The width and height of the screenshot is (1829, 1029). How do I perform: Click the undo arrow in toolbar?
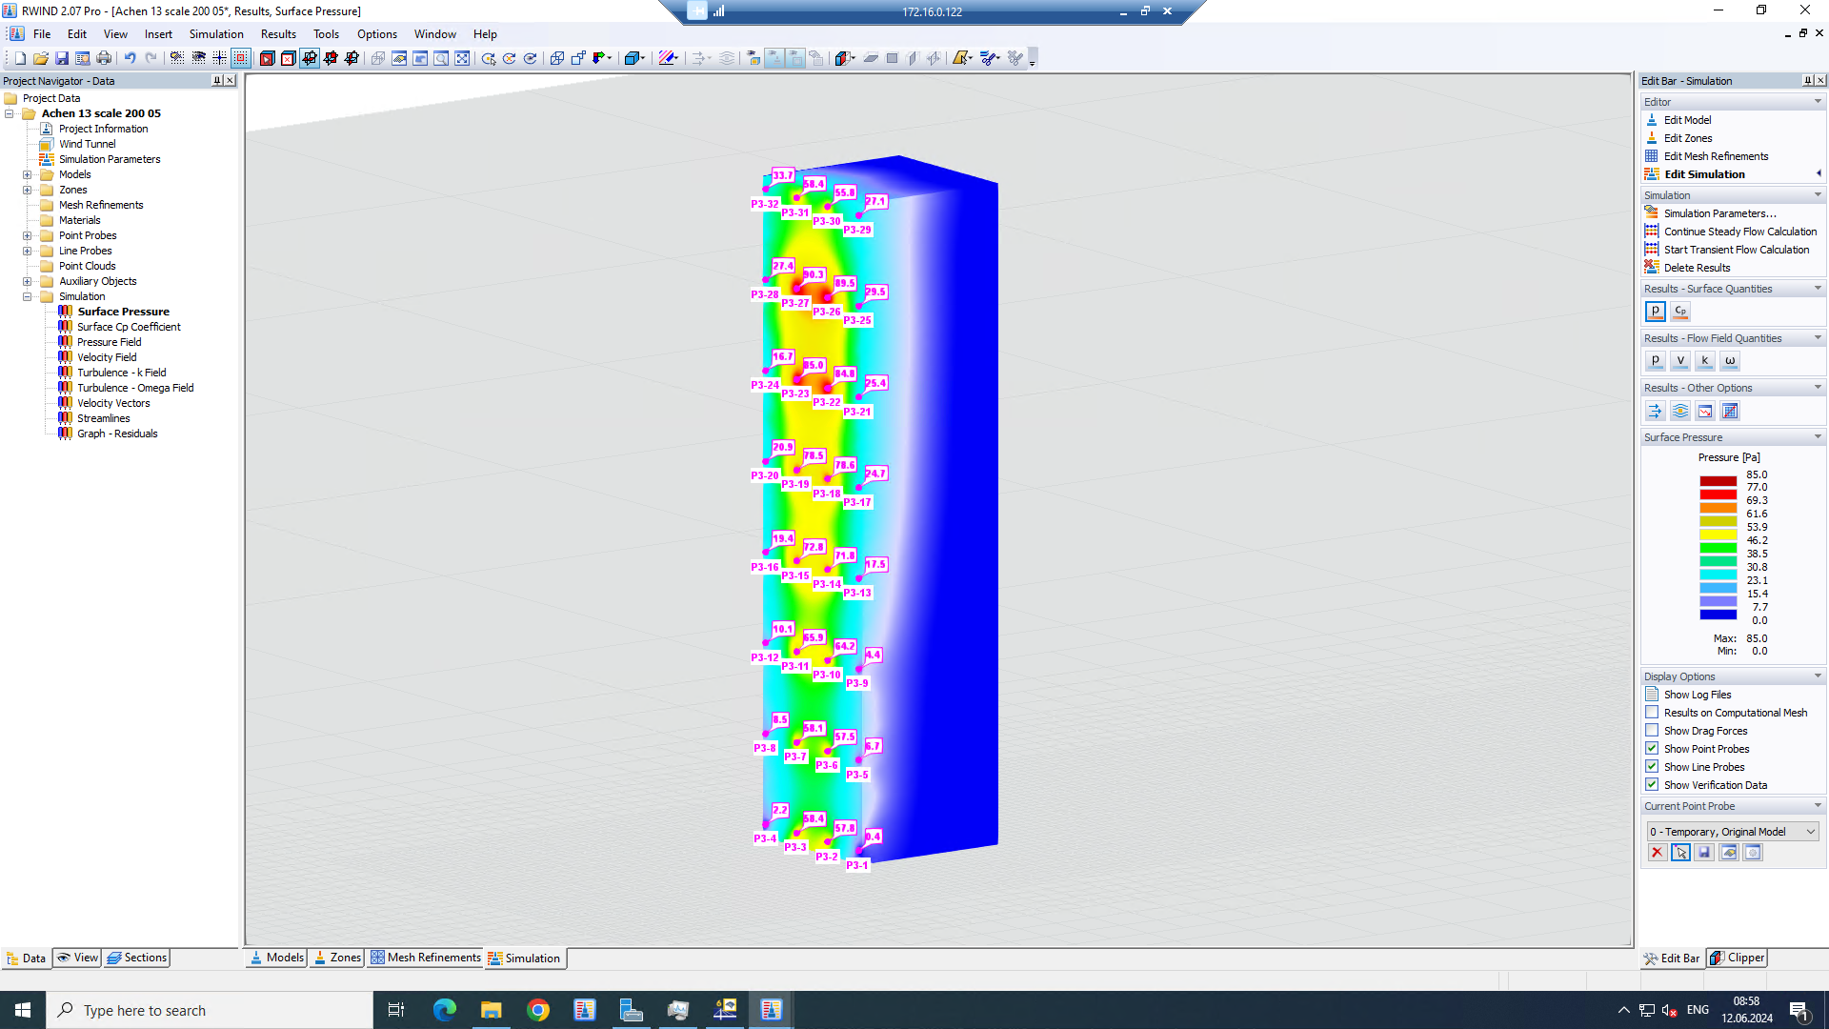tap(131, 59)
